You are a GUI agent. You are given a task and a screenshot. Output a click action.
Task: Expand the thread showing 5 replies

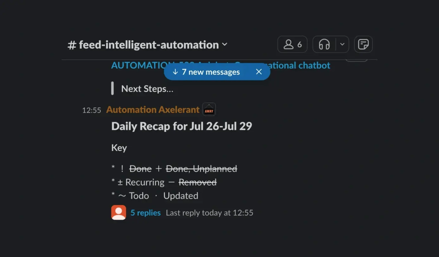tap(145, 213)
